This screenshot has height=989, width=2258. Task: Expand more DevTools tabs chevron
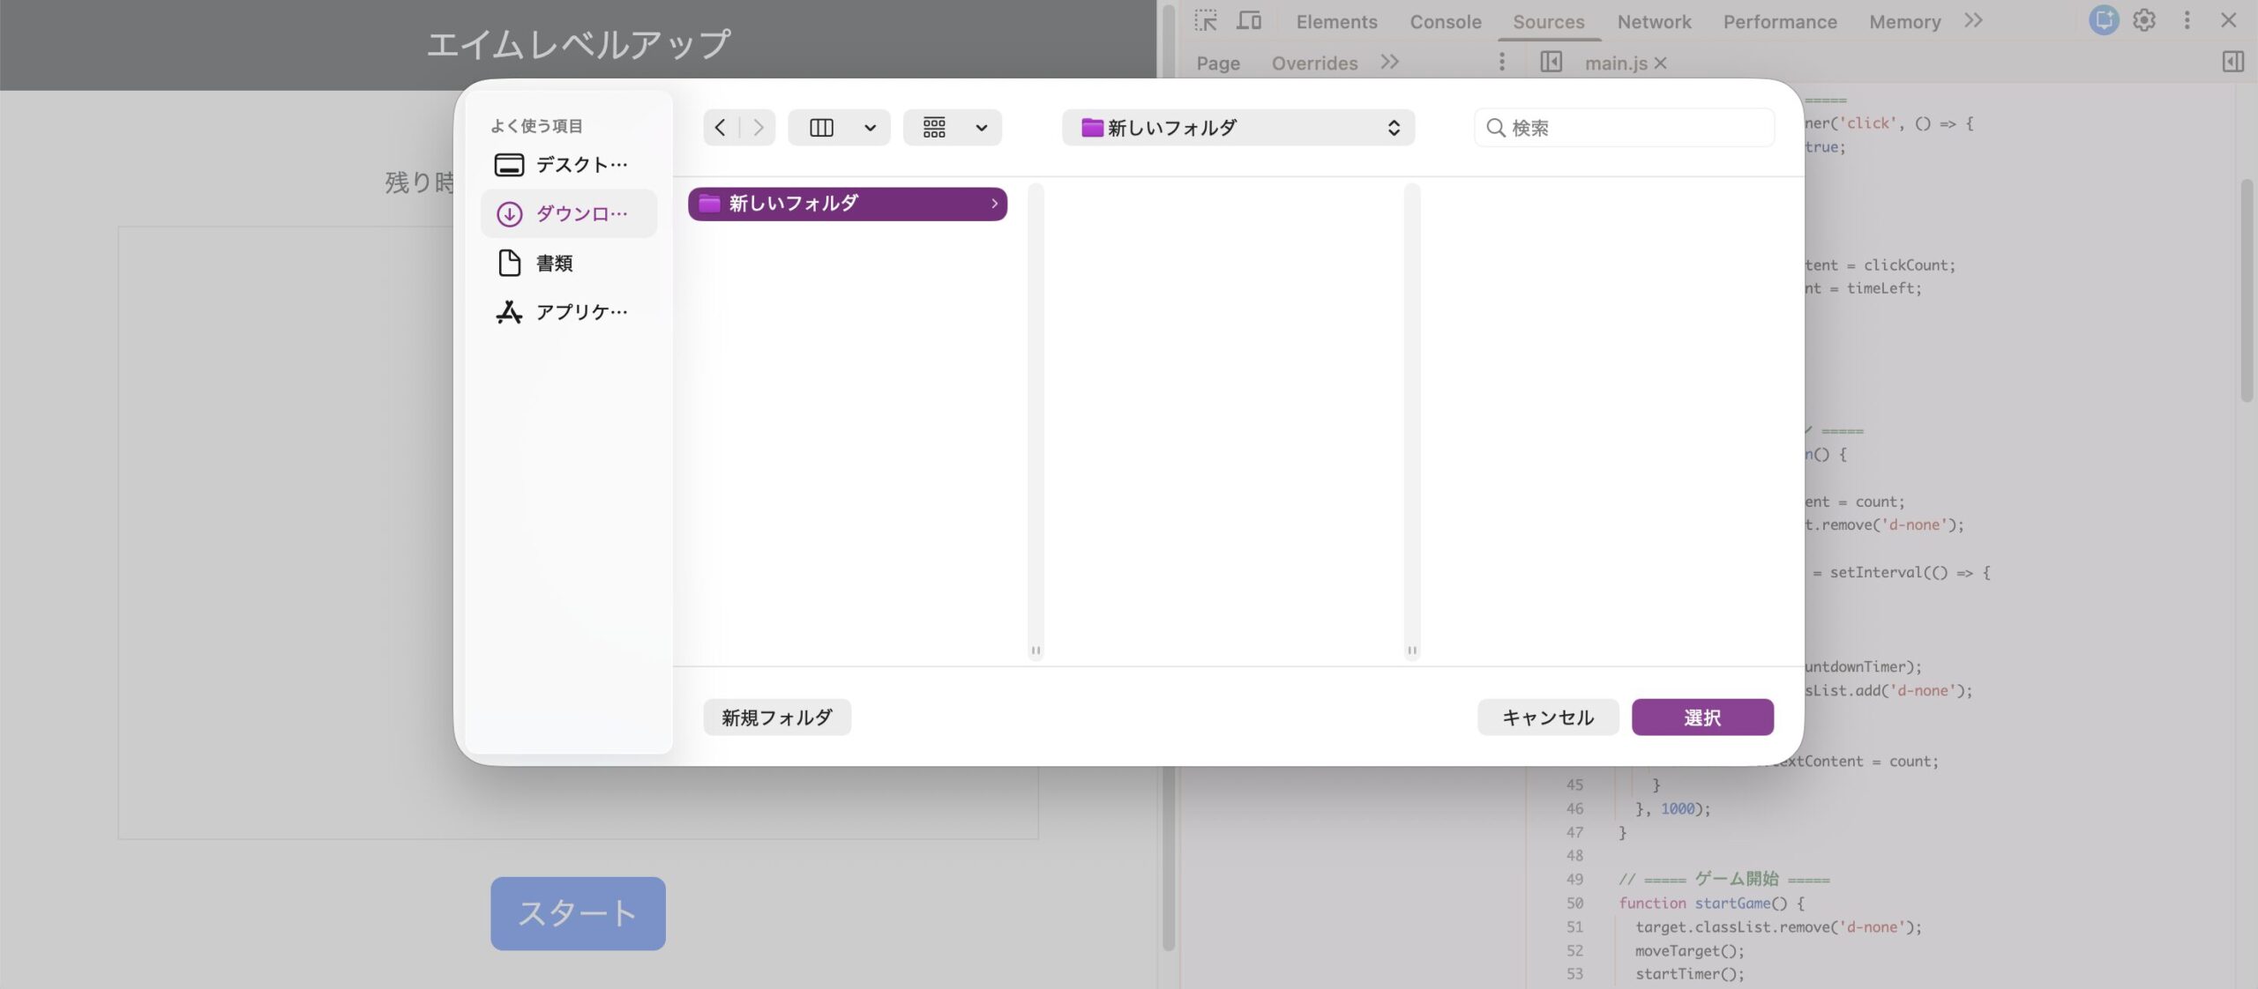pyautogui.click(x=1973, y=20)
